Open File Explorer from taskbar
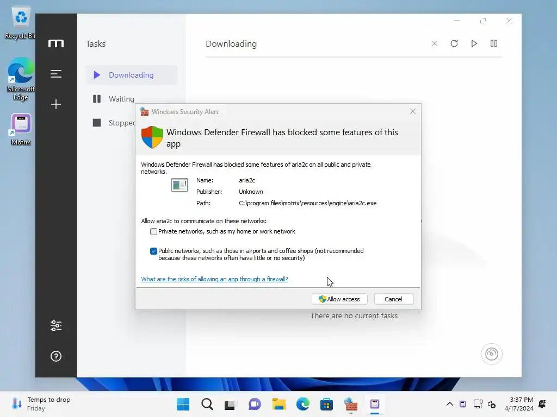 coord(279,404)
